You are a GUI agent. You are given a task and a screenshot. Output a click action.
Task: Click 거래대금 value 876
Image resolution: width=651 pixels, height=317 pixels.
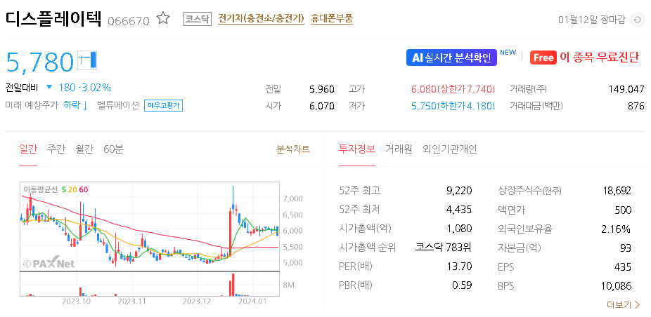636,106
